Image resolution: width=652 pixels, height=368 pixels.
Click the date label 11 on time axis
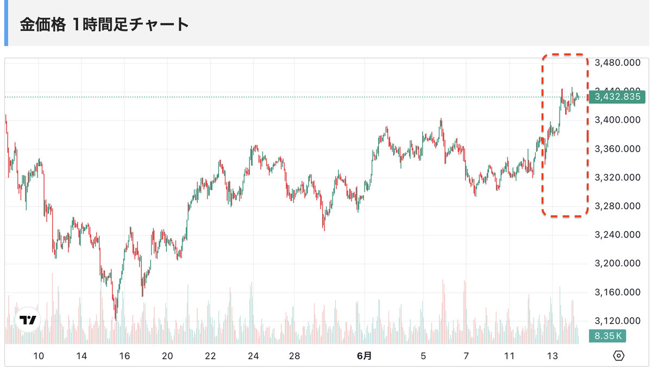(x=509, y=356)
